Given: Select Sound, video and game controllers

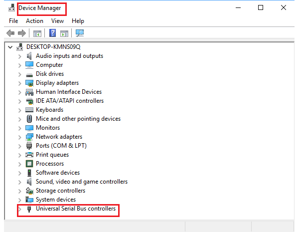Looking at the screenshot, I should [81, 182].
